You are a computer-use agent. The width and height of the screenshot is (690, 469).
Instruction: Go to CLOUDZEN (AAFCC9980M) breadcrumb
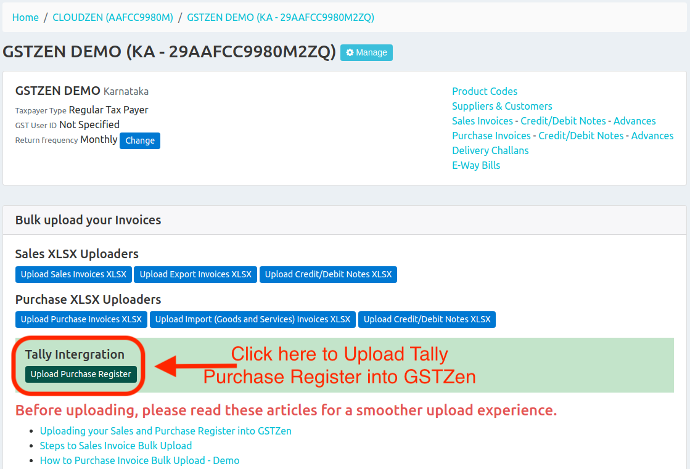point(113,17)
